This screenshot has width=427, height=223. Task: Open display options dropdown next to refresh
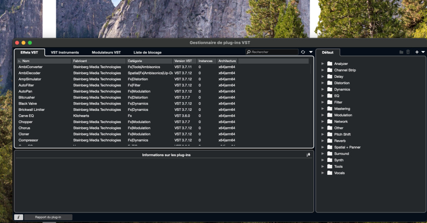click(311, 52)
